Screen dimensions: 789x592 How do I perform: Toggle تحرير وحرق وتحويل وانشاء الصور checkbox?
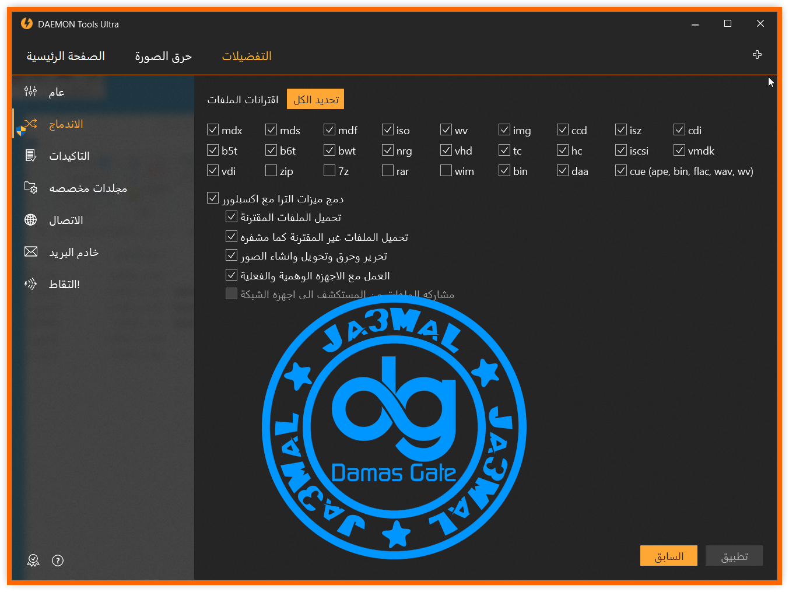click(x=232, y=255)
